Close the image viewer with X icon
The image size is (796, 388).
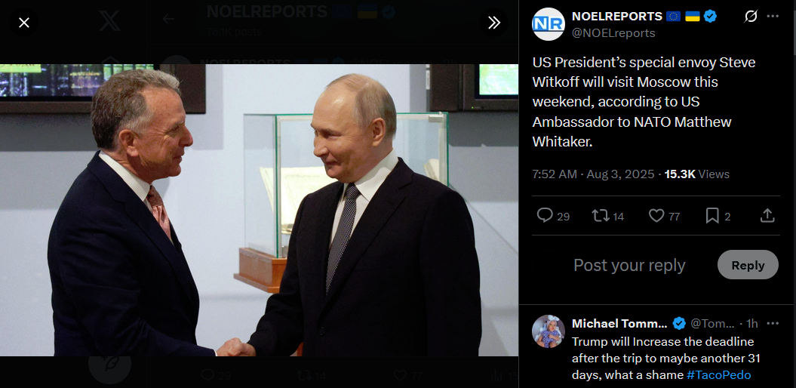(x=24, y=23)
